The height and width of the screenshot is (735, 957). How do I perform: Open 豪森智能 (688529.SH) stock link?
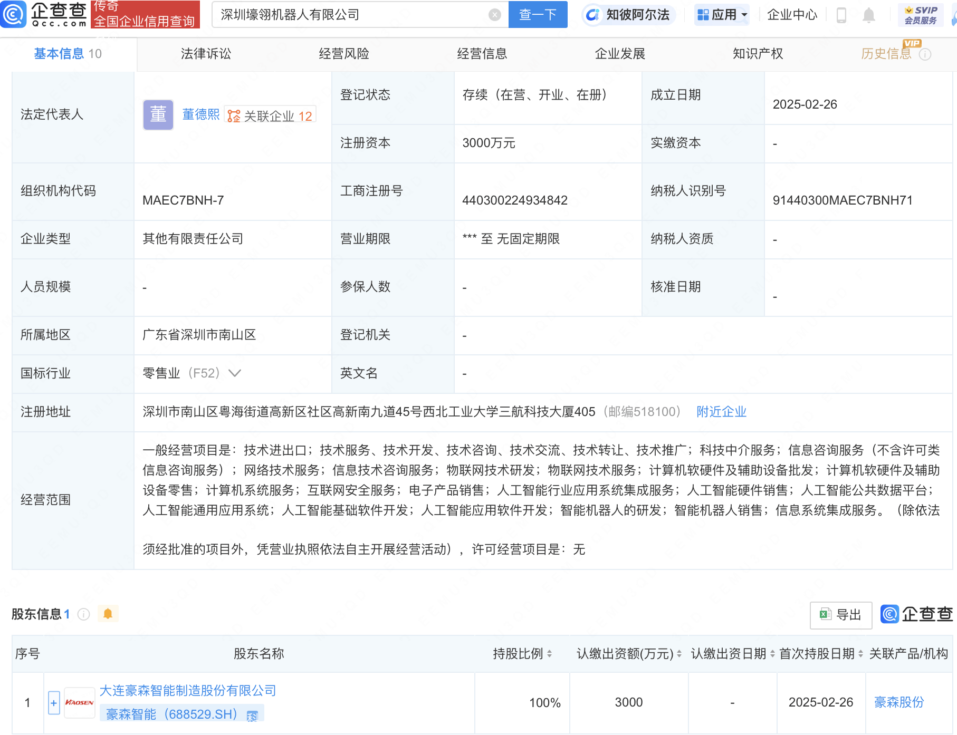point(181,714)
